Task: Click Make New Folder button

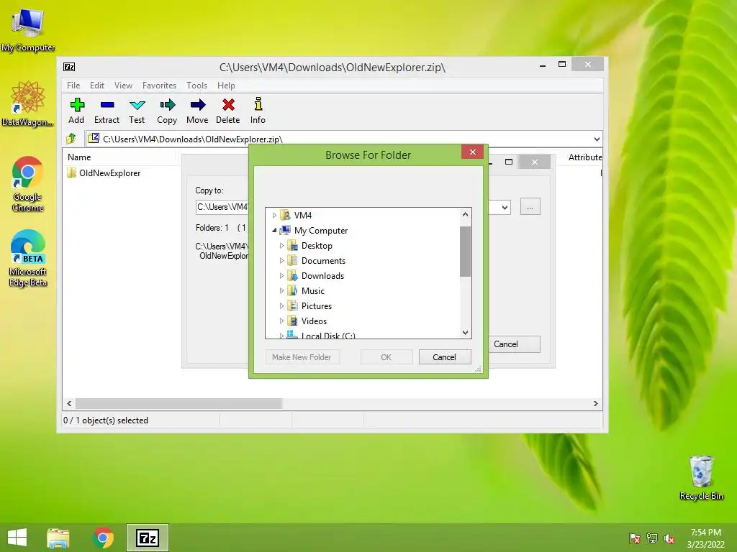Action: (302, 357)
